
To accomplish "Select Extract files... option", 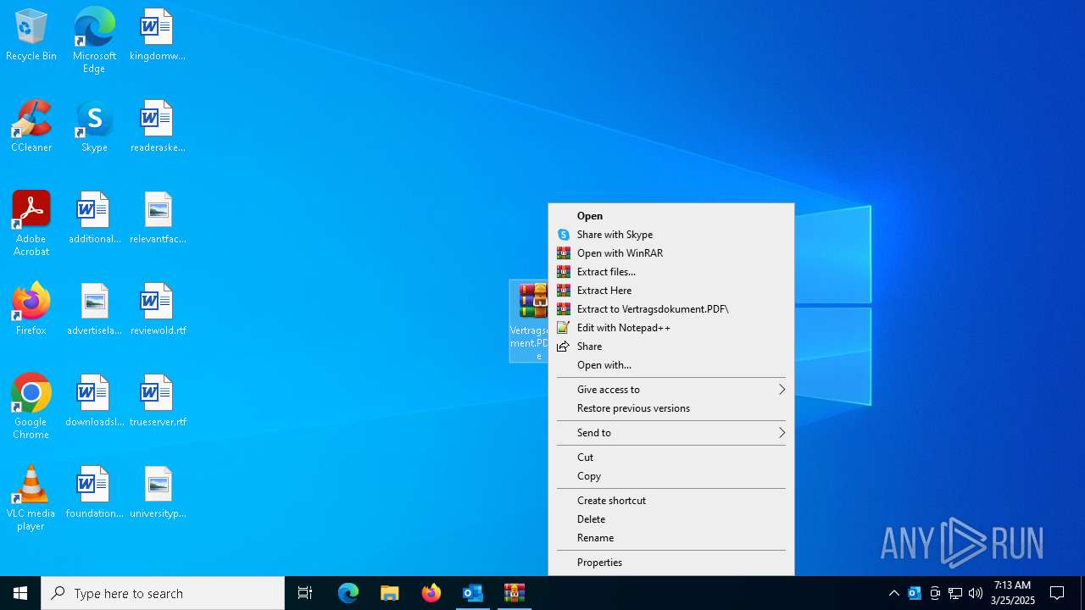I will click(671, 272).
